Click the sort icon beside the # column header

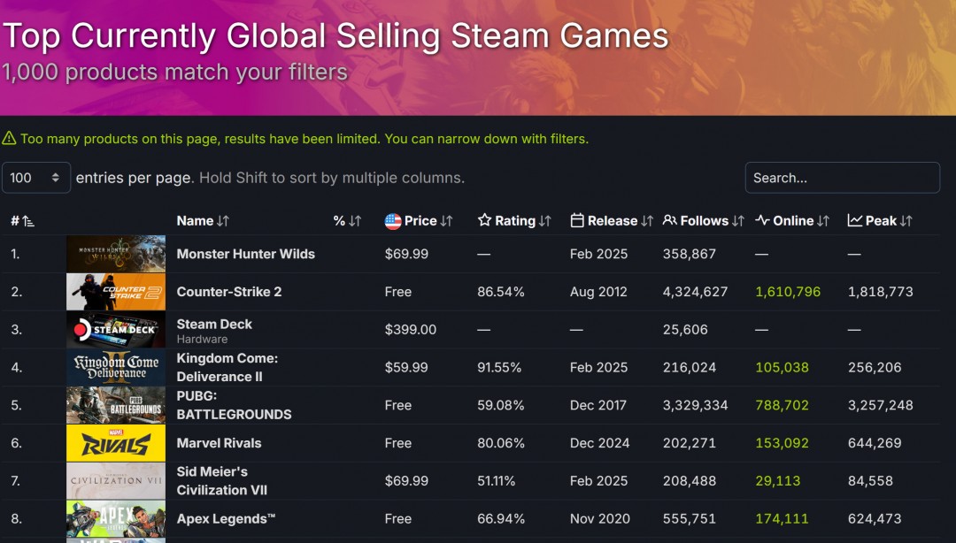pyautogui.click(x=27, y=220)
